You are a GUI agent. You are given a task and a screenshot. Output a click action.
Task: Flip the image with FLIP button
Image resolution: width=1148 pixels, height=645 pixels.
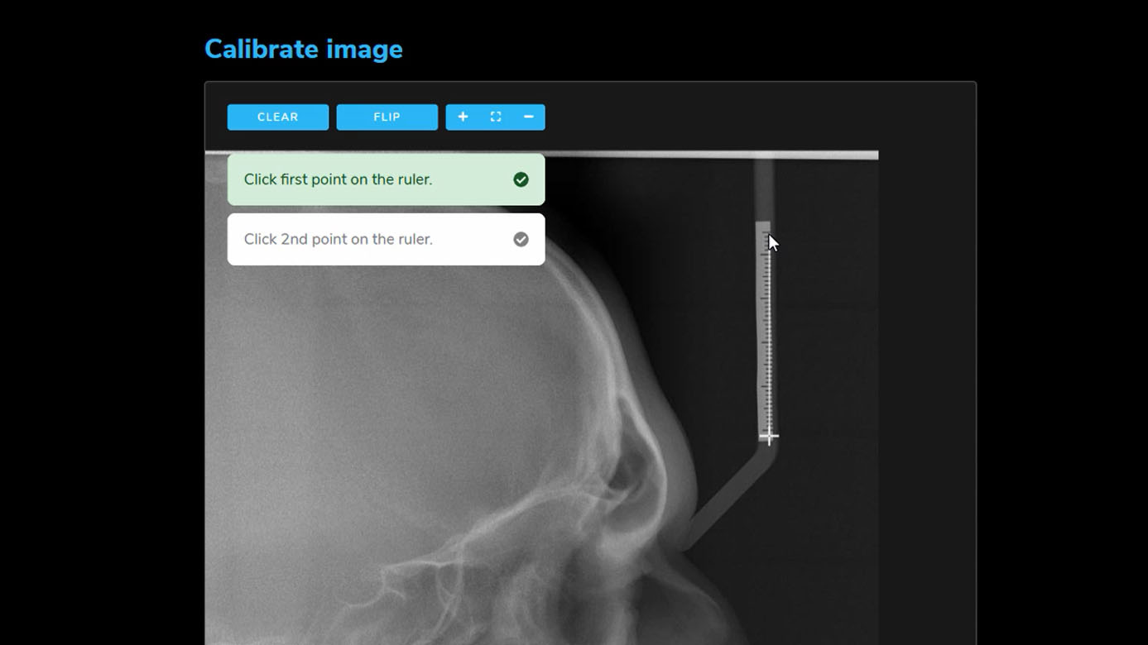click(387, 117)
